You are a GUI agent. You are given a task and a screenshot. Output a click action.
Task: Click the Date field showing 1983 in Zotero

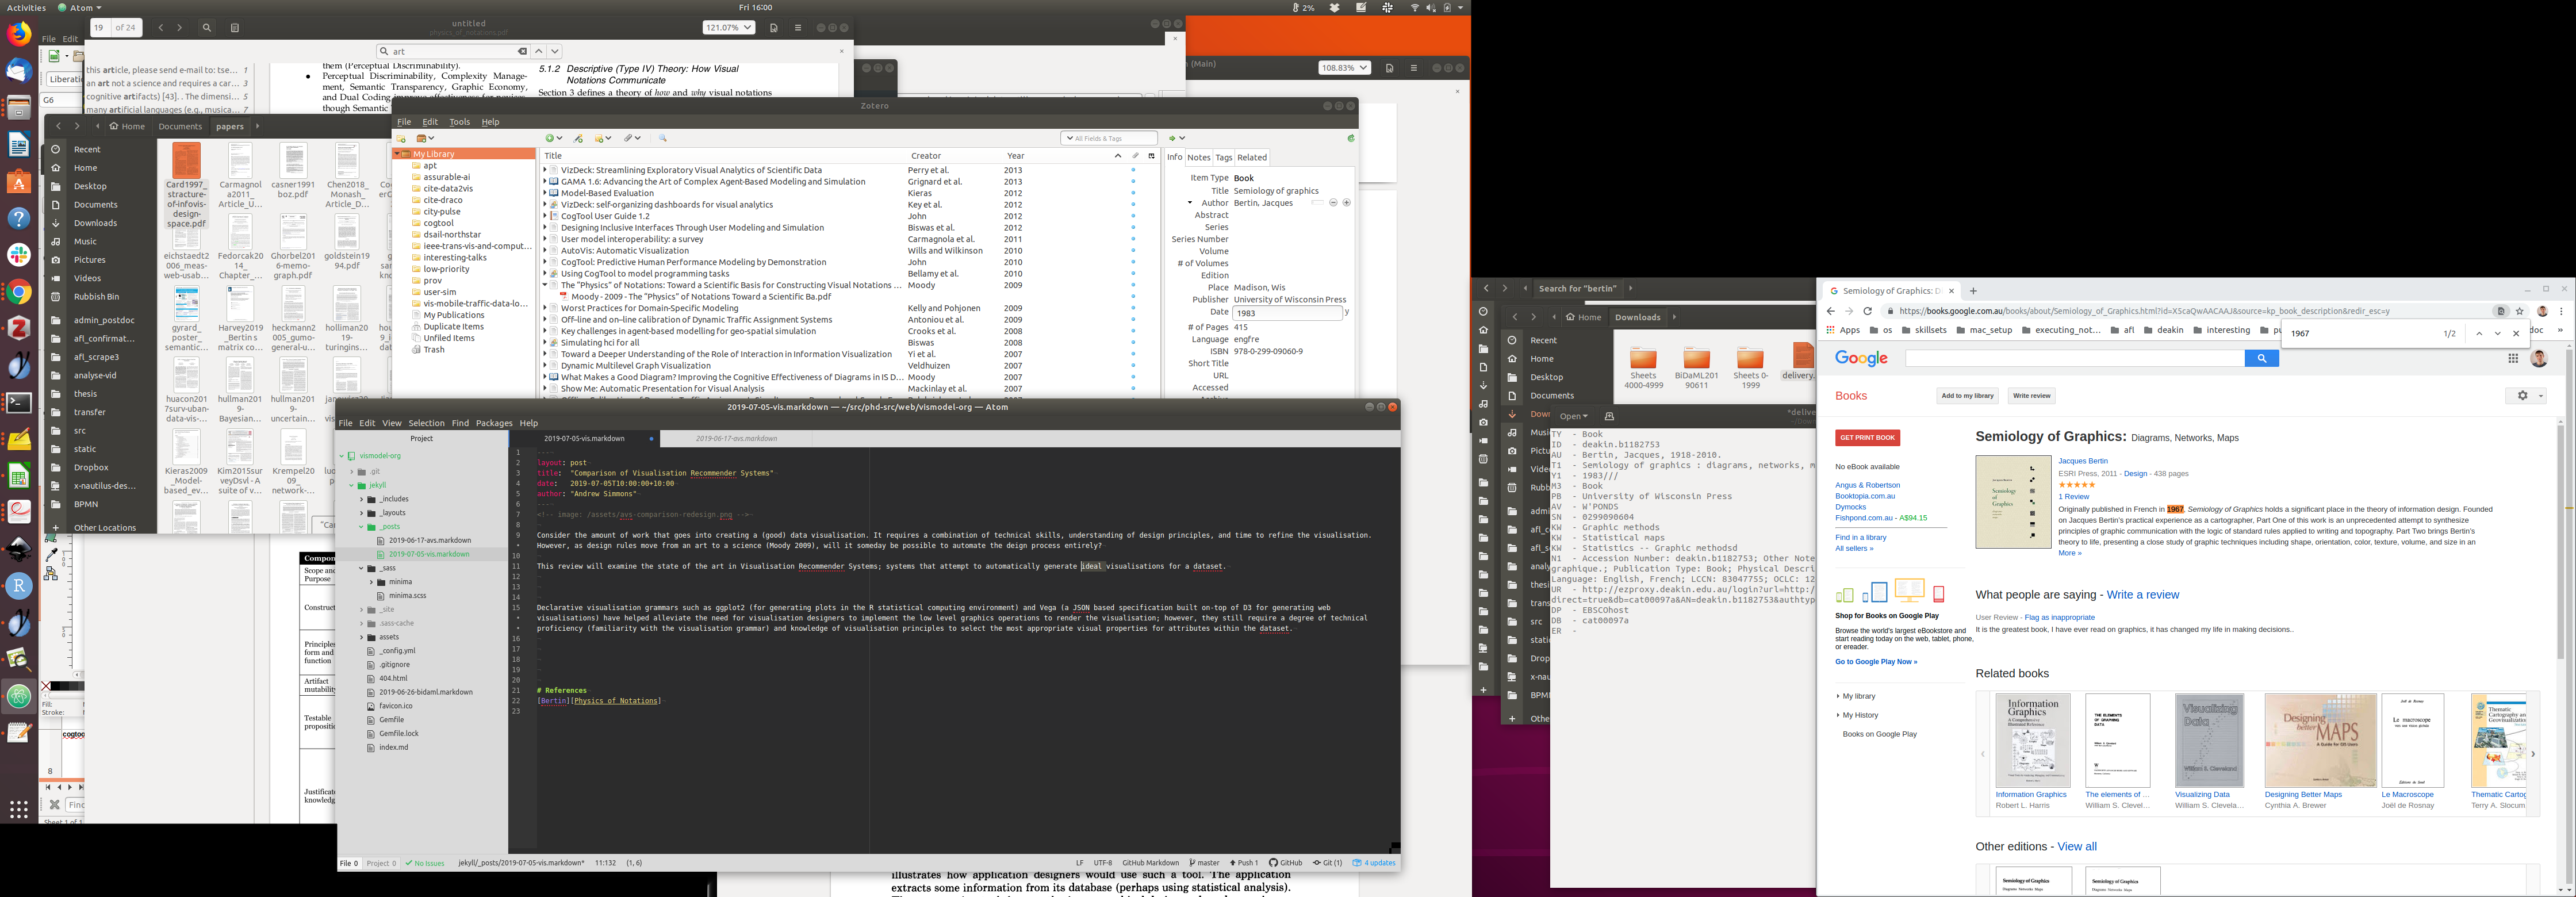tap(1287, 313)
